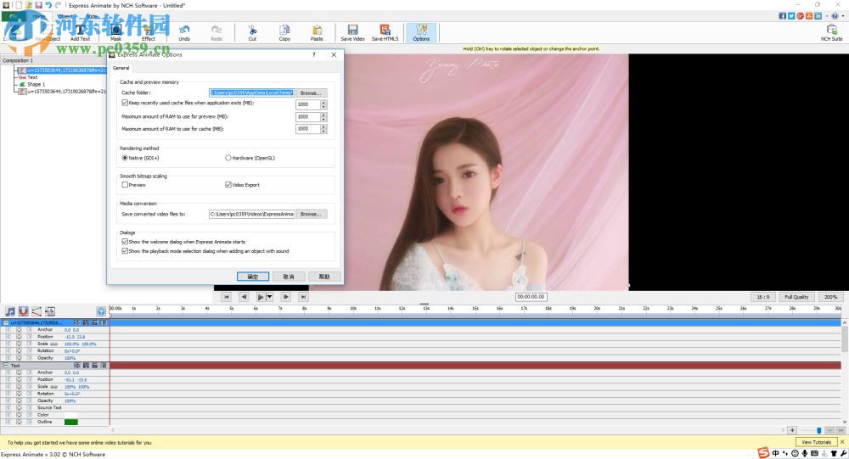Open the play mode dropdown arrow
This screenshot has width=849, height=459.
click(x=269, y=297)
